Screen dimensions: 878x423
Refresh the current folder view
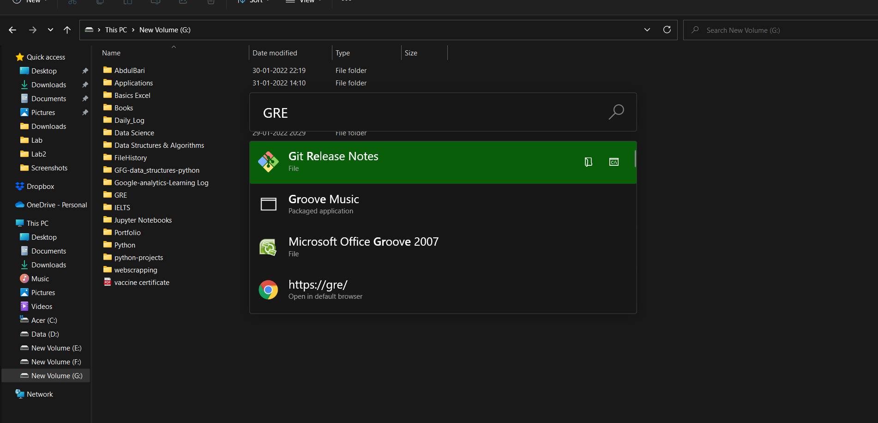[x=667, y=30]
